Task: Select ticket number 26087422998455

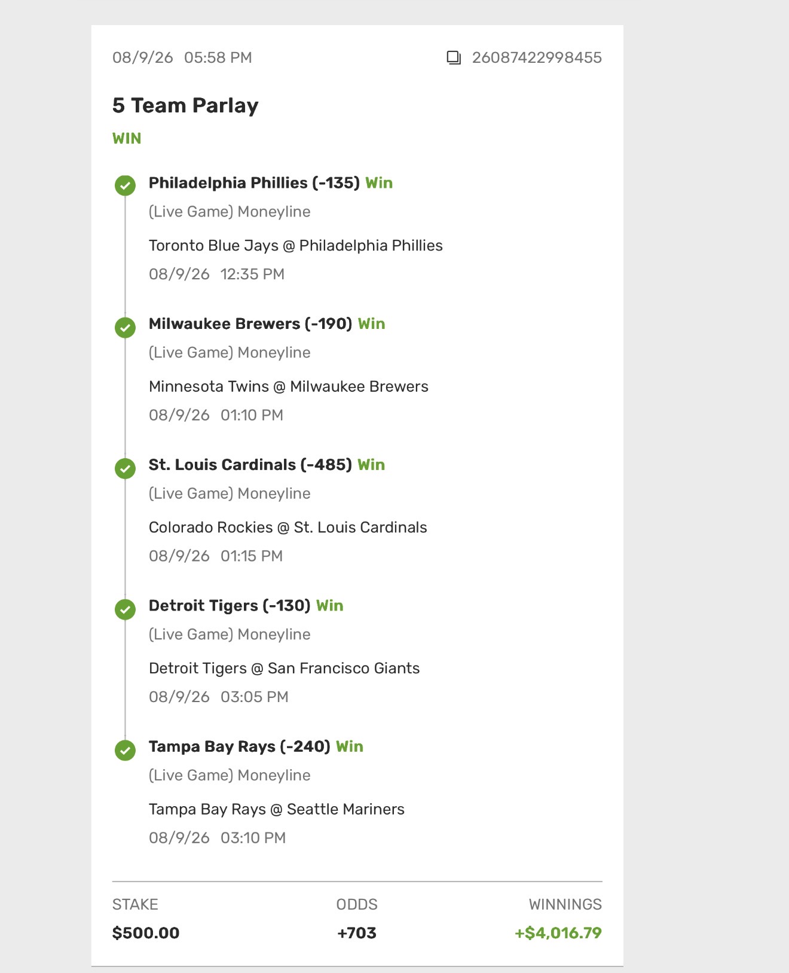Action: click(537, 58)
